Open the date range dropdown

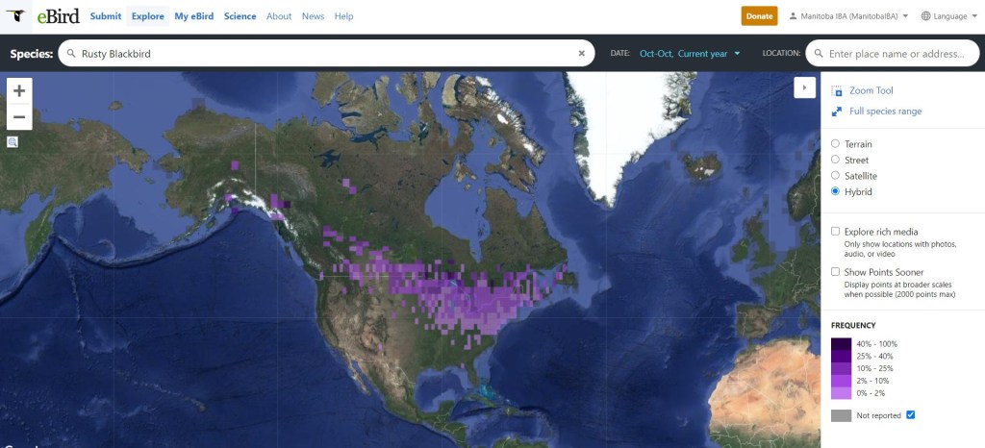pos(690,54)
